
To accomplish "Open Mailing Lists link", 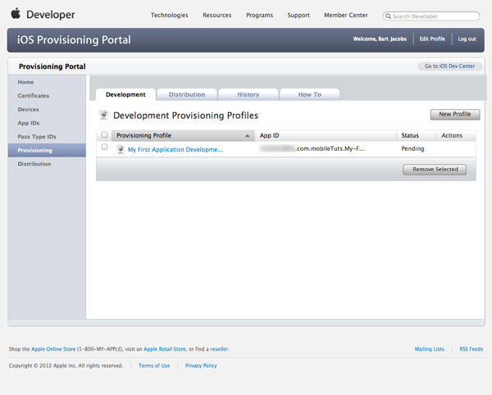I will pos(429,349).
